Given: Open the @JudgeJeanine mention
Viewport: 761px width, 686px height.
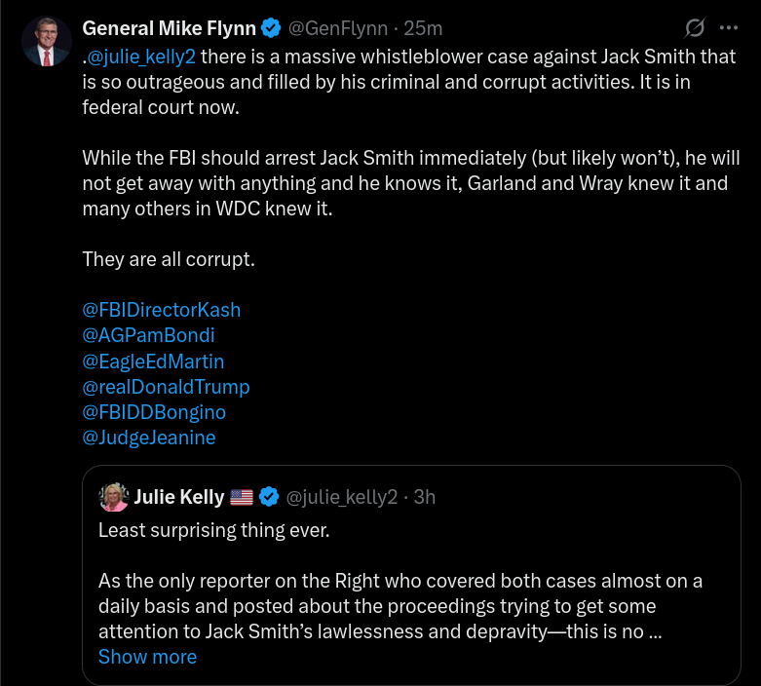Looking at the screenshot, I should [149, 438].
